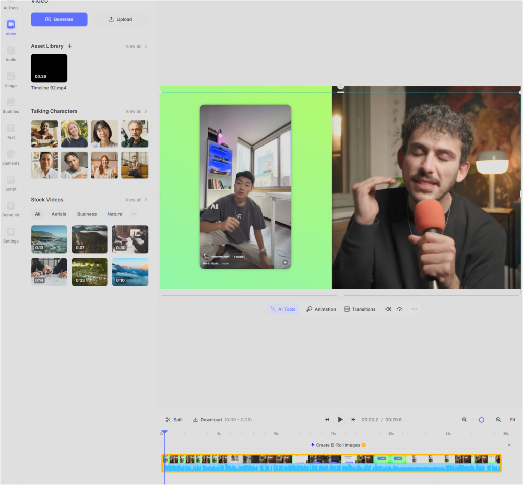Close the Create B-Roll images bar

pyautogui.click(x=509, y=445)
